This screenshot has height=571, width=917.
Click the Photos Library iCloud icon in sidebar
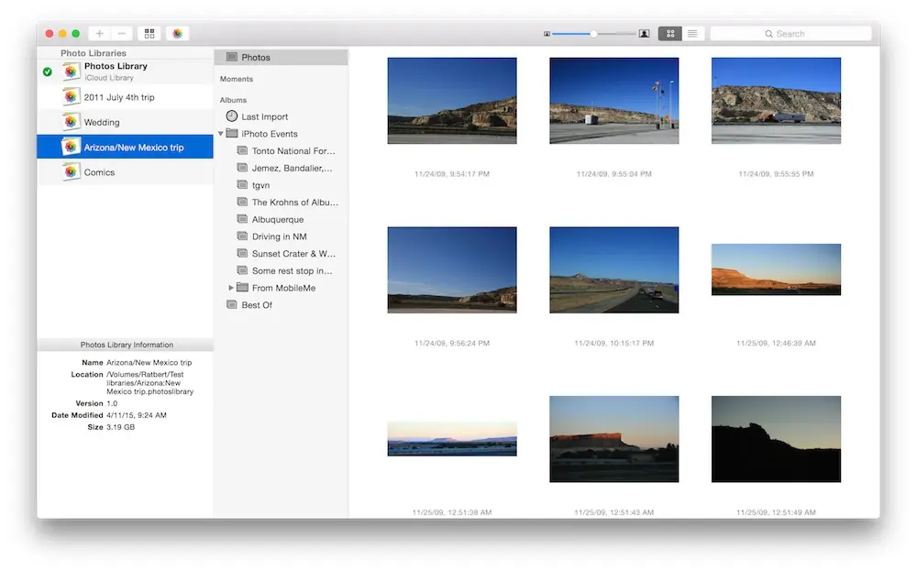71,70
